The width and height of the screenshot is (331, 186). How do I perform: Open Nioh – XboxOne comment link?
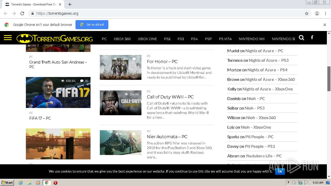tap(256, 127)
